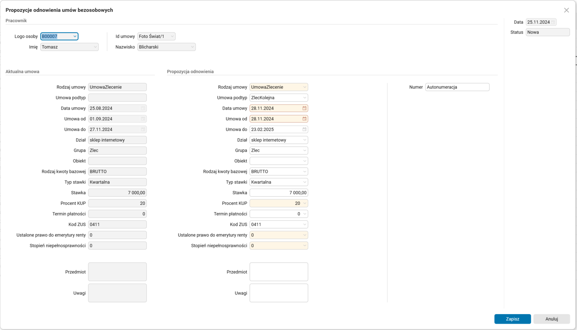Click the Zapisz button
577x330 pixels.
pos(512,319)
